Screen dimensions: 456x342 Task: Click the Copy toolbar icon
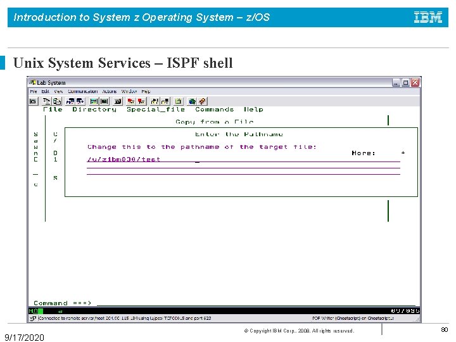[46, 101]
